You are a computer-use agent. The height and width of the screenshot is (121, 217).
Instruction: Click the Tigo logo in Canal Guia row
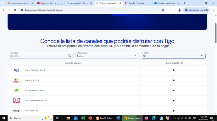[16, 70]
